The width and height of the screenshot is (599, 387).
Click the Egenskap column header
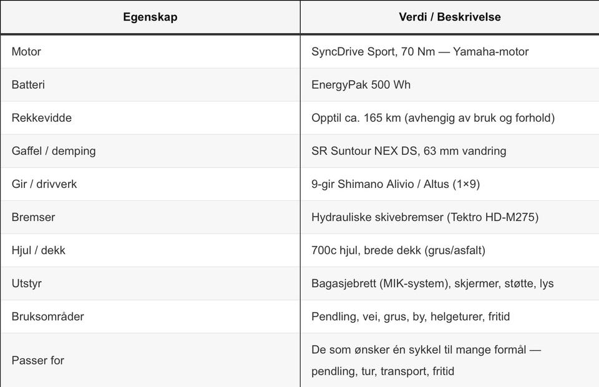point(150,17)
